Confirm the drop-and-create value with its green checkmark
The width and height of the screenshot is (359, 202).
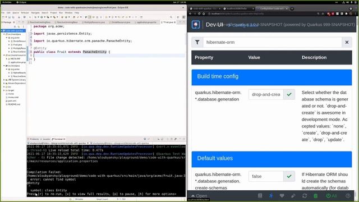[x=289, y=94]
